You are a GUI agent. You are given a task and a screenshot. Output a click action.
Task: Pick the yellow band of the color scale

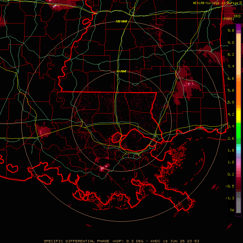pos(238,116)
